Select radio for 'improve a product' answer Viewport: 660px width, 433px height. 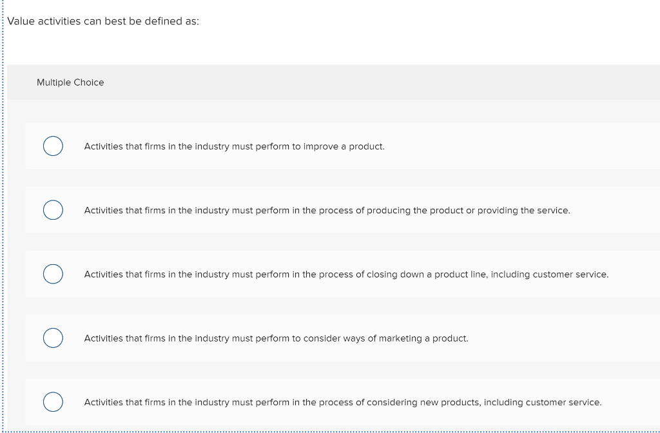pyautogui.click(x=53, y=146)
